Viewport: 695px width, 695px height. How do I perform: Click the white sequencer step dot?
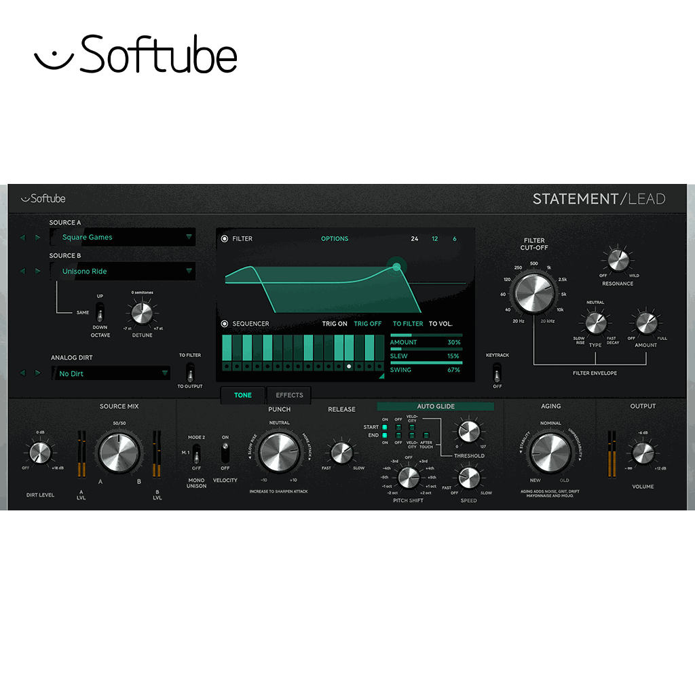[x=349, y=367]
